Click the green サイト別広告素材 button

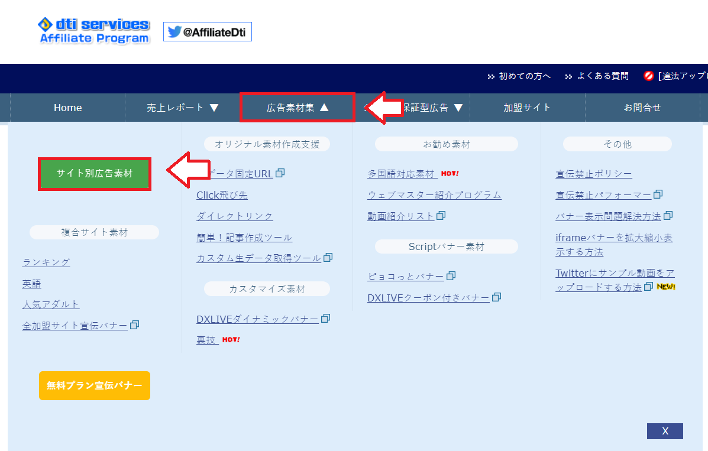point(95,174)
